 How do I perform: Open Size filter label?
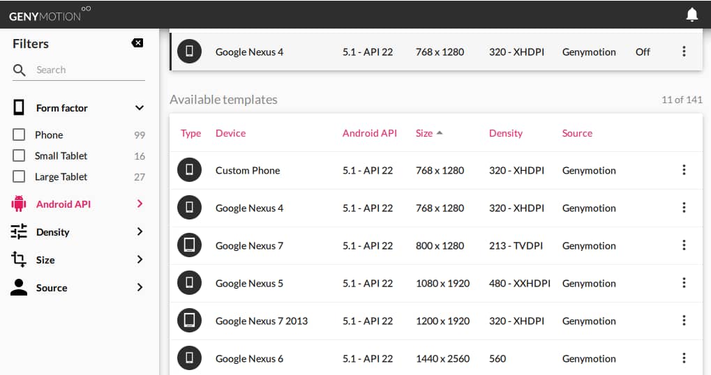[45, 260]
